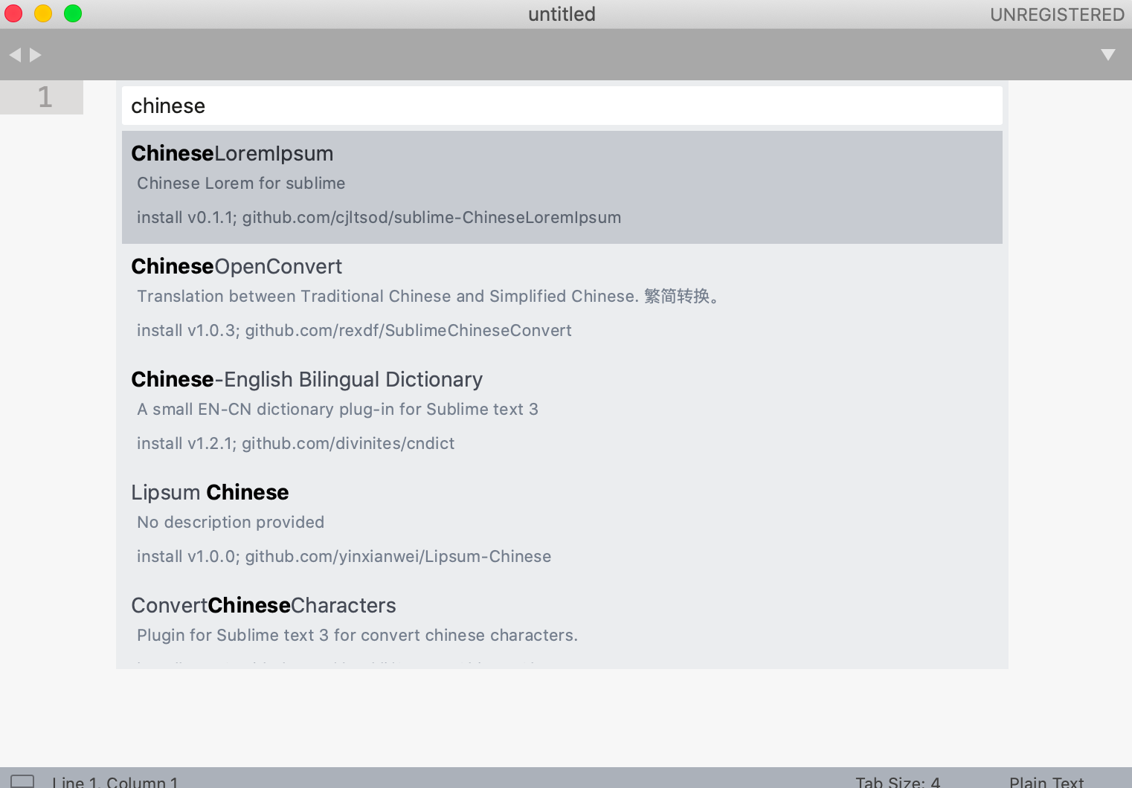Screen dimensions: 1132x788
Task: Click the chinese search input field
Action: pos(562,106)
